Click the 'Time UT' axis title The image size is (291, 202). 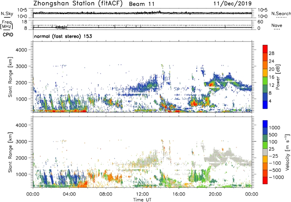(142, 199)
